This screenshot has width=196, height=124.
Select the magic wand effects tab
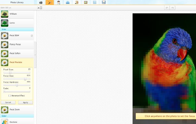(50, 2)
